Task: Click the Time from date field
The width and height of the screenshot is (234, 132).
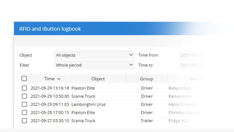Action: point(192,55)
